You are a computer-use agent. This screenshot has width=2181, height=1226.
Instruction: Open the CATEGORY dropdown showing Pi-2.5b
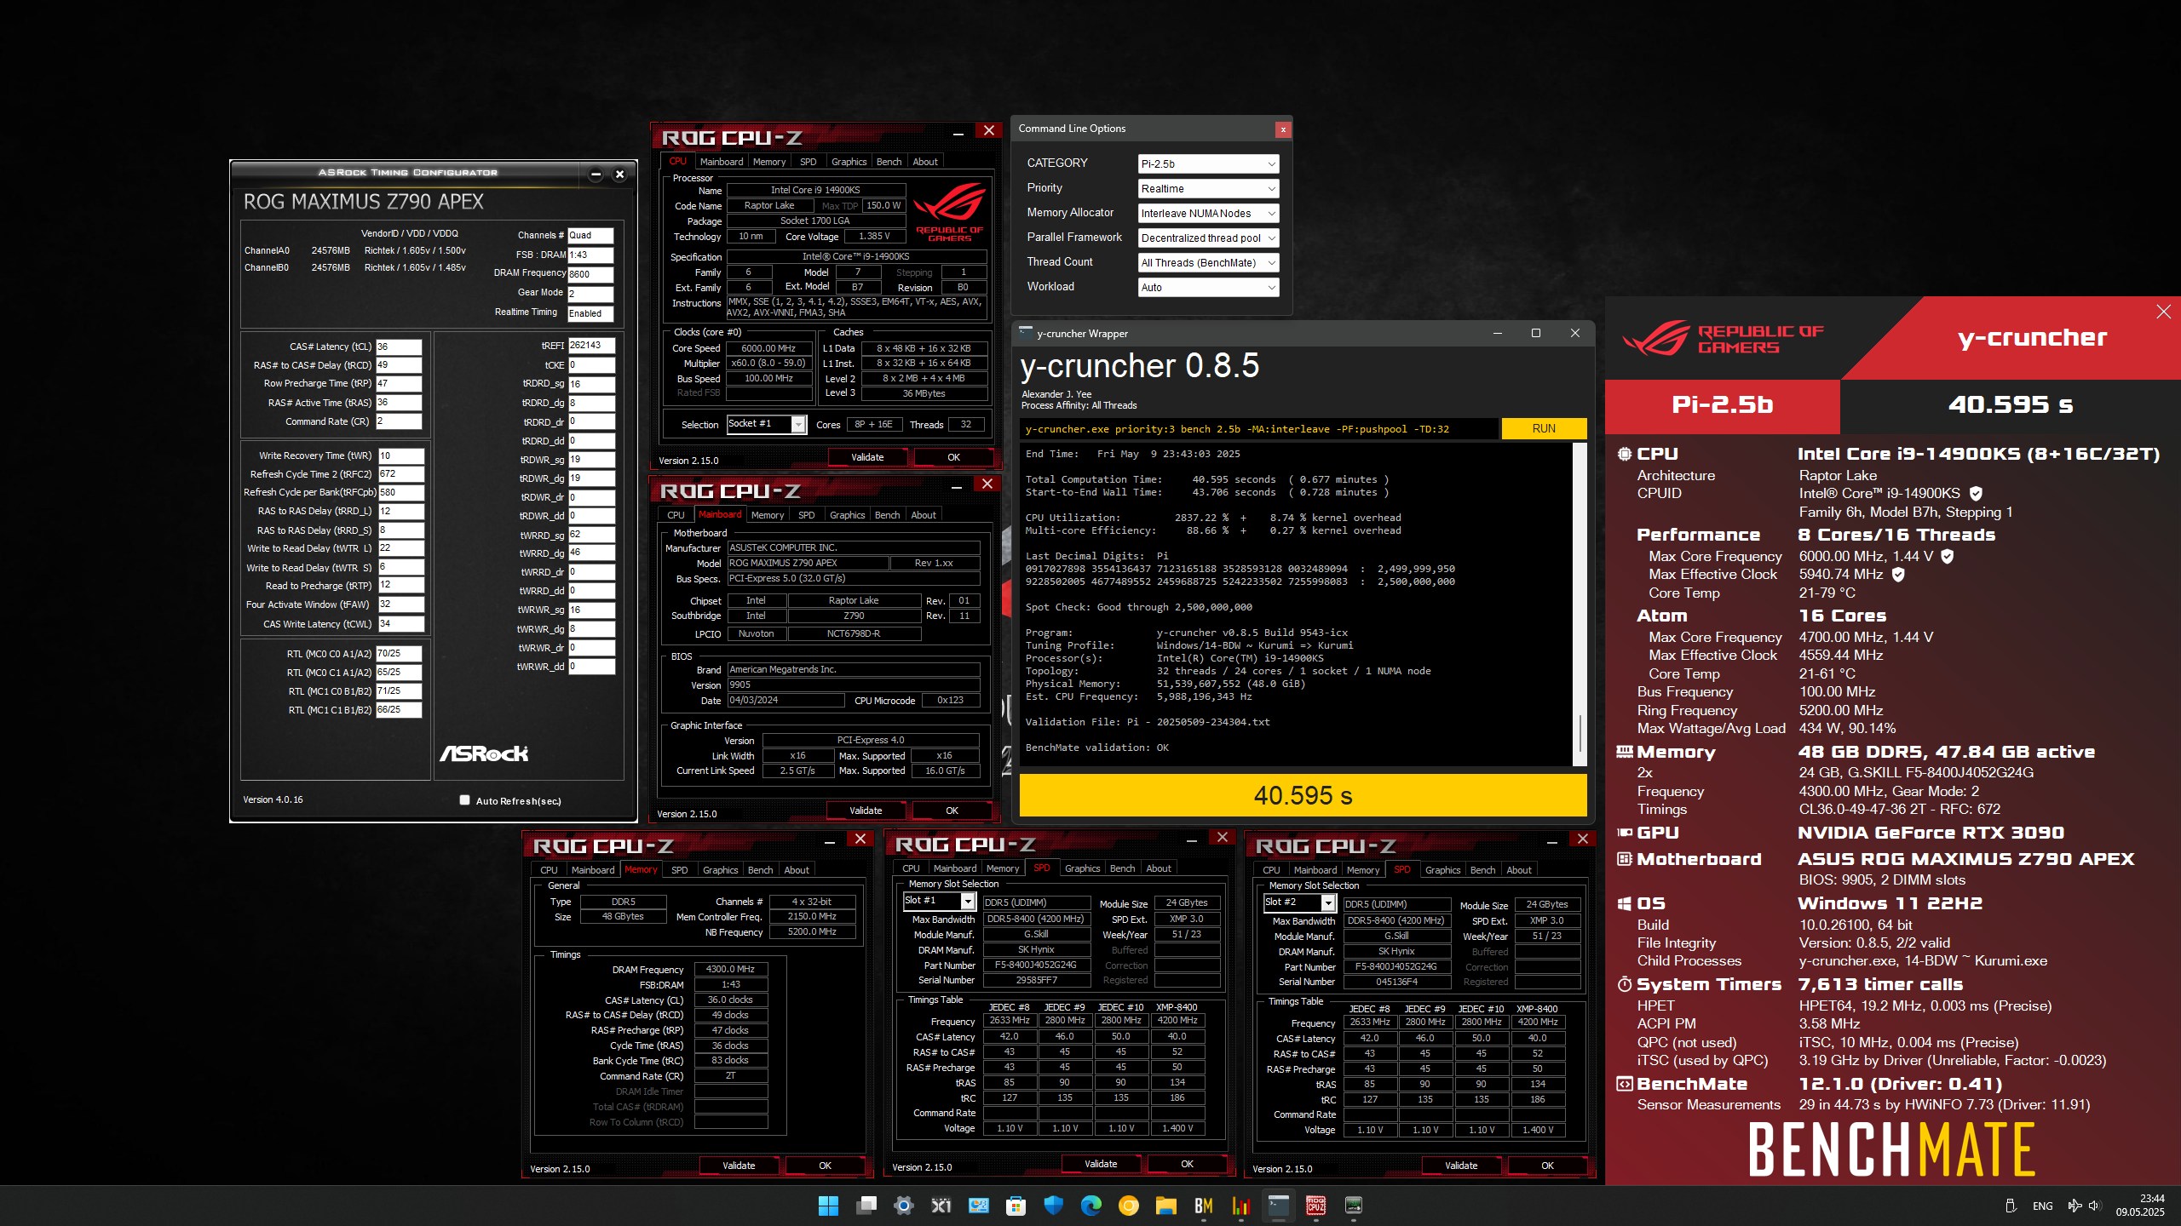coord(1208,163)
